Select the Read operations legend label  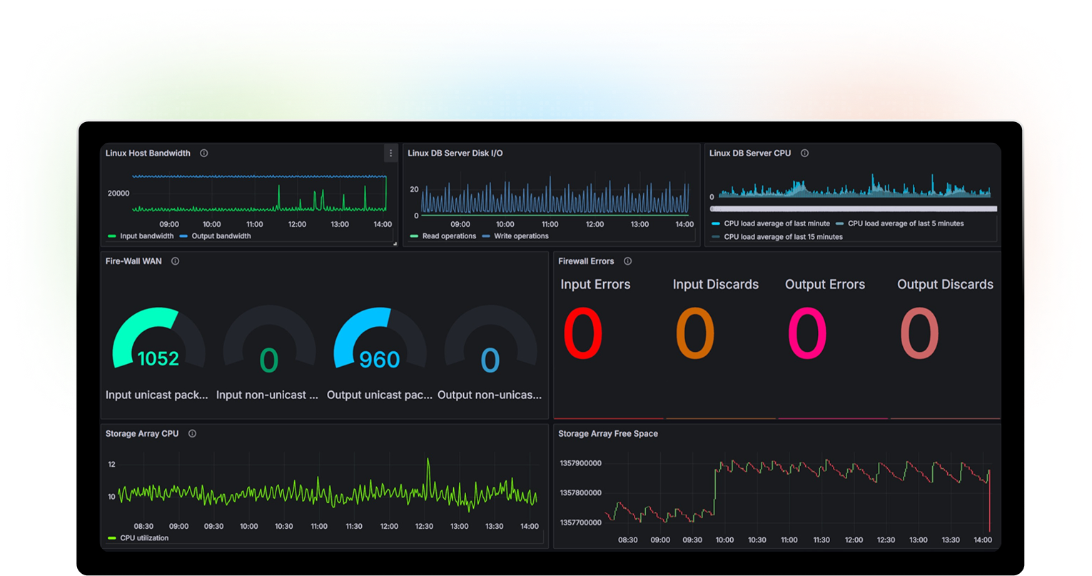pyautogui.click(x=449, y=236)
